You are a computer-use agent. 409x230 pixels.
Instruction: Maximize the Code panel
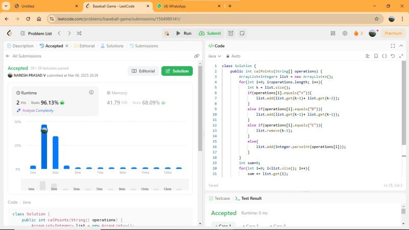(393, 46)
